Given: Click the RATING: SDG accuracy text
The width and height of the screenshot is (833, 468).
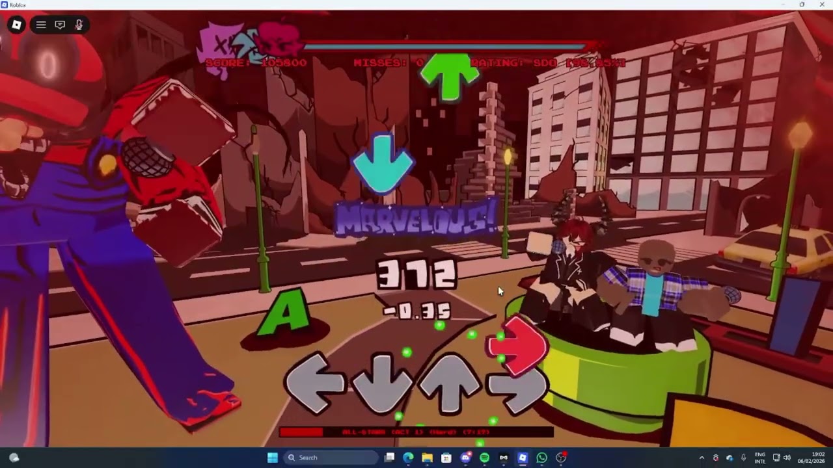Looking at the screenshot, I should [548, 62].
